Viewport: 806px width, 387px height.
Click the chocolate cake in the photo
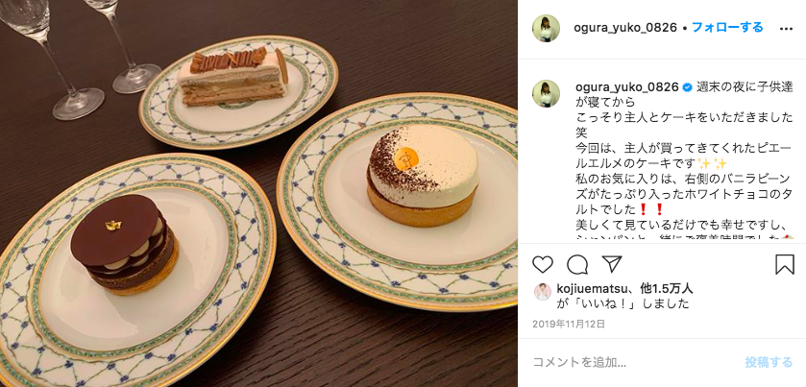pyautogui.click(x=124, y=244)
